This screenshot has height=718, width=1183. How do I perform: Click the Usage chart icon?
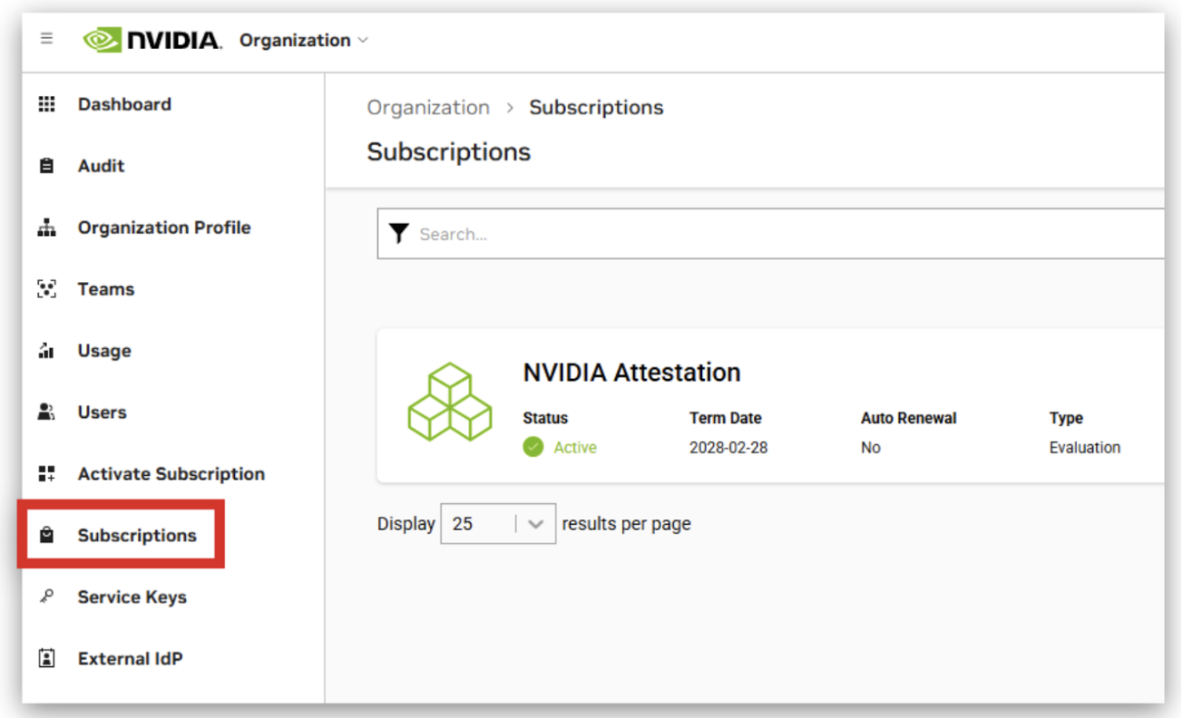pyautogui.click(x=46, y=351)
